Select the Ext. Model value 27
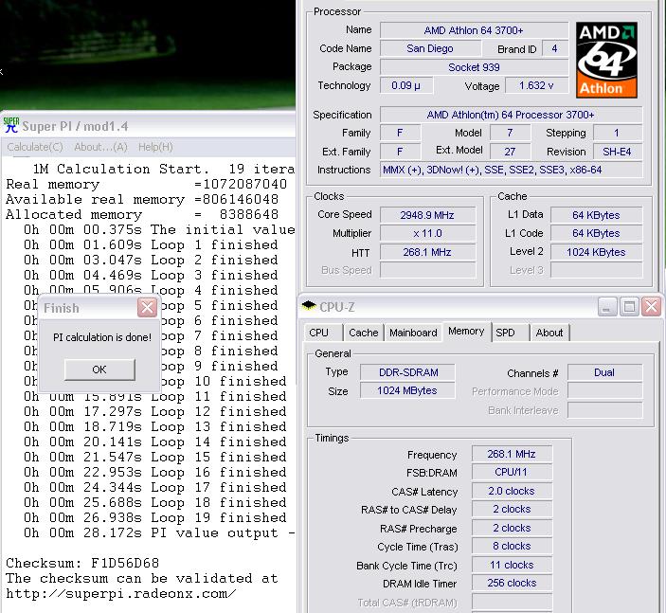Screen dimensions: 666x613 point(510,152)
